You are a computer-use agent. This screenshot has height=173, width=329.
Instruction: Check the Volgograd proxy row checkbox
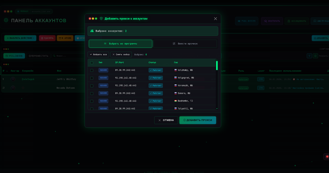pos(92,78)
